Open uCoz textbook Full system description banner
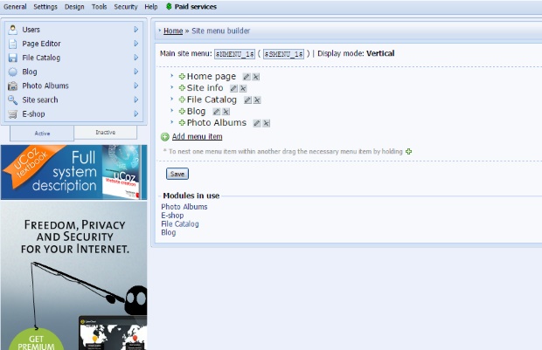The height and width of the screenshot is (350, 542). click(x=74, y=172)
